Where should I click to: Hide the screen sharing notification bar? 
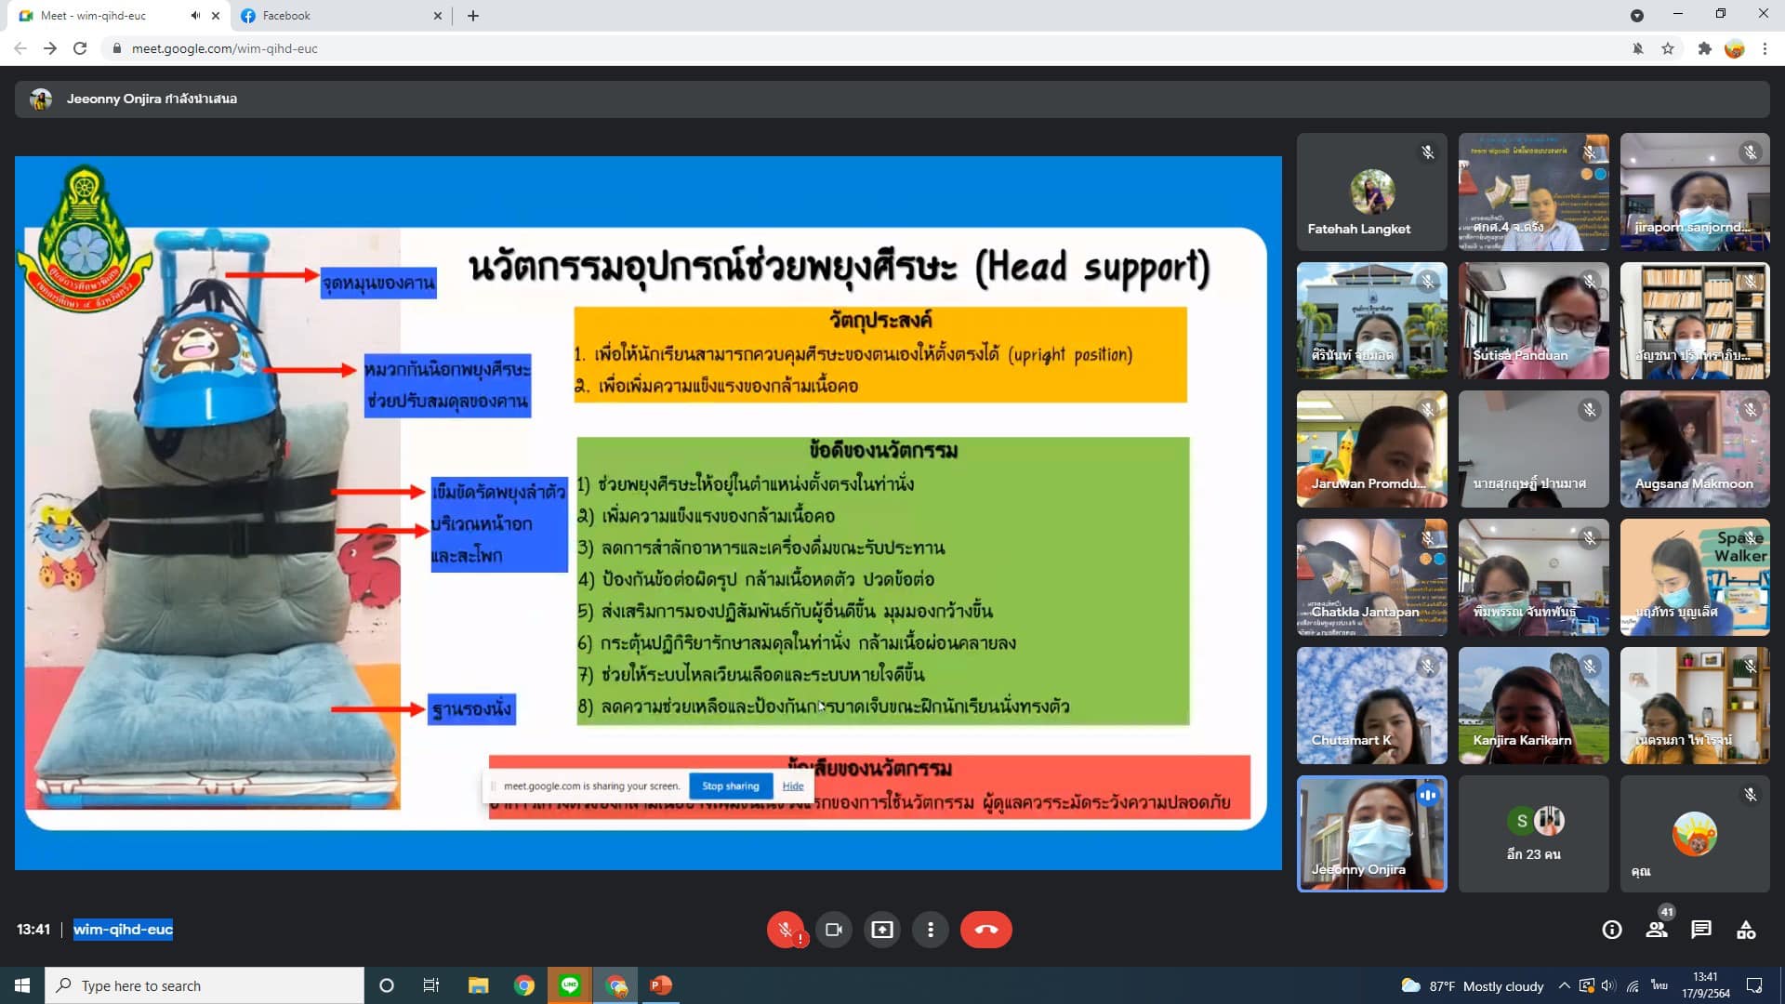tap(793, 786)
